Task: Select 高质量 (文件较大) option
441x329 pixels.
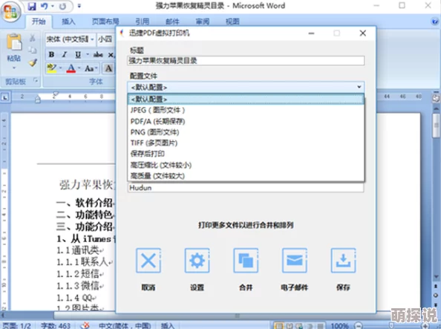Action: (246, 176)
